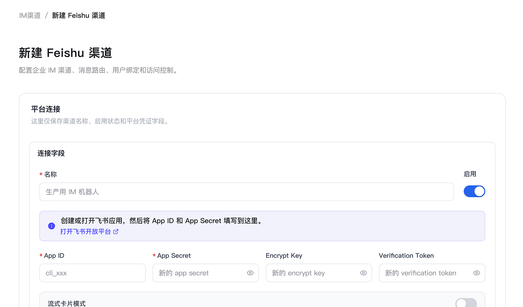Screen dimensions: 523x307
Task: Click into the App ID field
Action: [x=92, y=273]
